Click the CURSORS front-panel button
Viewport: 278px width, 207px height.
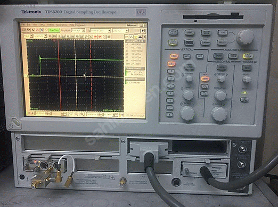206,42
